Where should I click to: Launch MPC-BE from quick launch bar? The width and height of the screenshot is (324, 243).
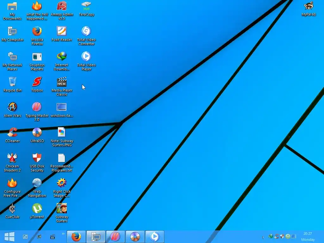click(53, 237)
